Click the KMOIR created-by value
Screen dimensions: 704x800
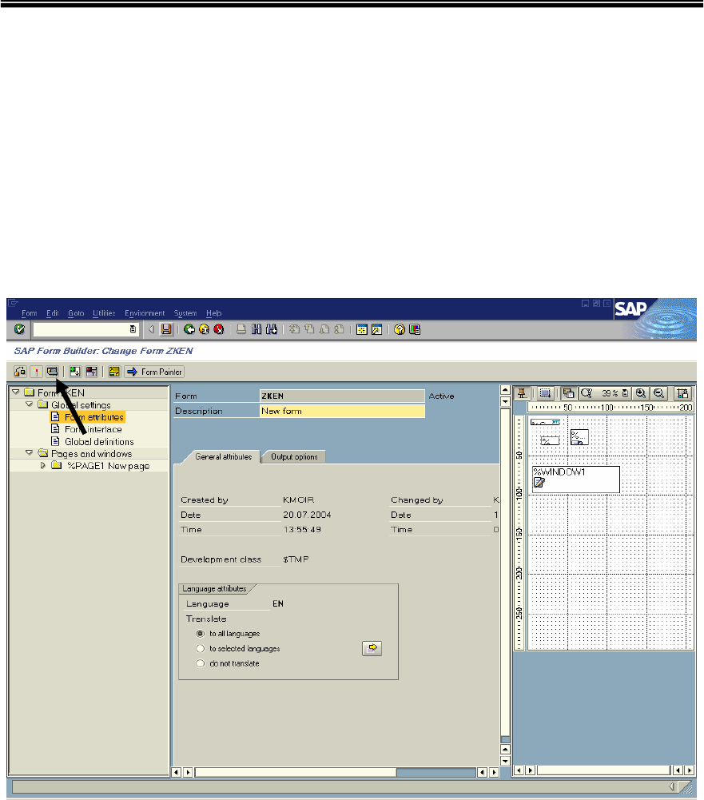(x=298, y=500)
